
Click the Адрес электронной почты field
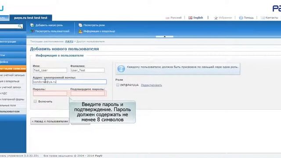click(x=69, y=82)
